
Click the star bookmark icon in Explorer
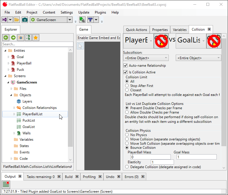click(x=36, y=38)
